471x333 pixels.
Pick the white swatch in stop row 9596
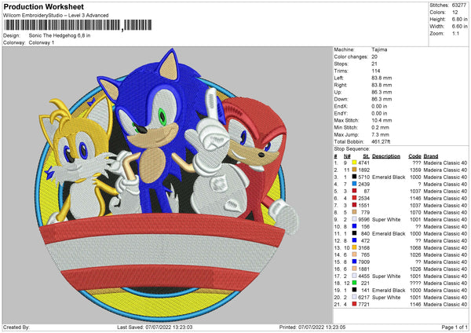(x=354, y=219)
